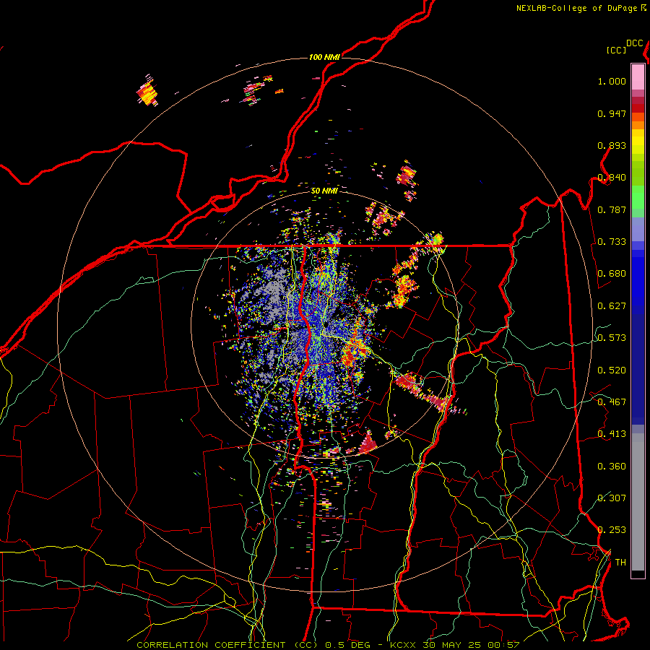The width and height of the screenshot is (650, 650).
Task: Click the KCXX station identifier in the caption
Action: coord(404,645)
